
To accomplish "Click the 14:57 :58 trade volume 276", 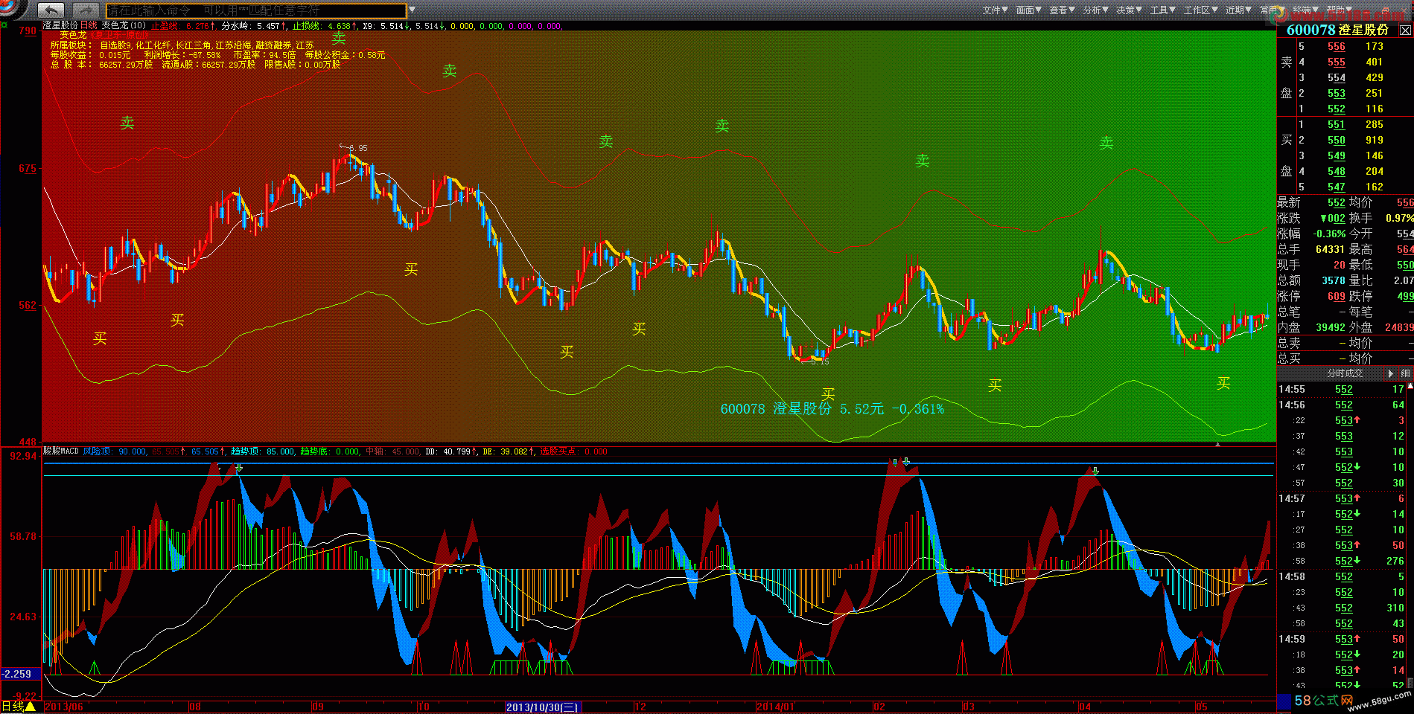I will tap(1395, 561).
